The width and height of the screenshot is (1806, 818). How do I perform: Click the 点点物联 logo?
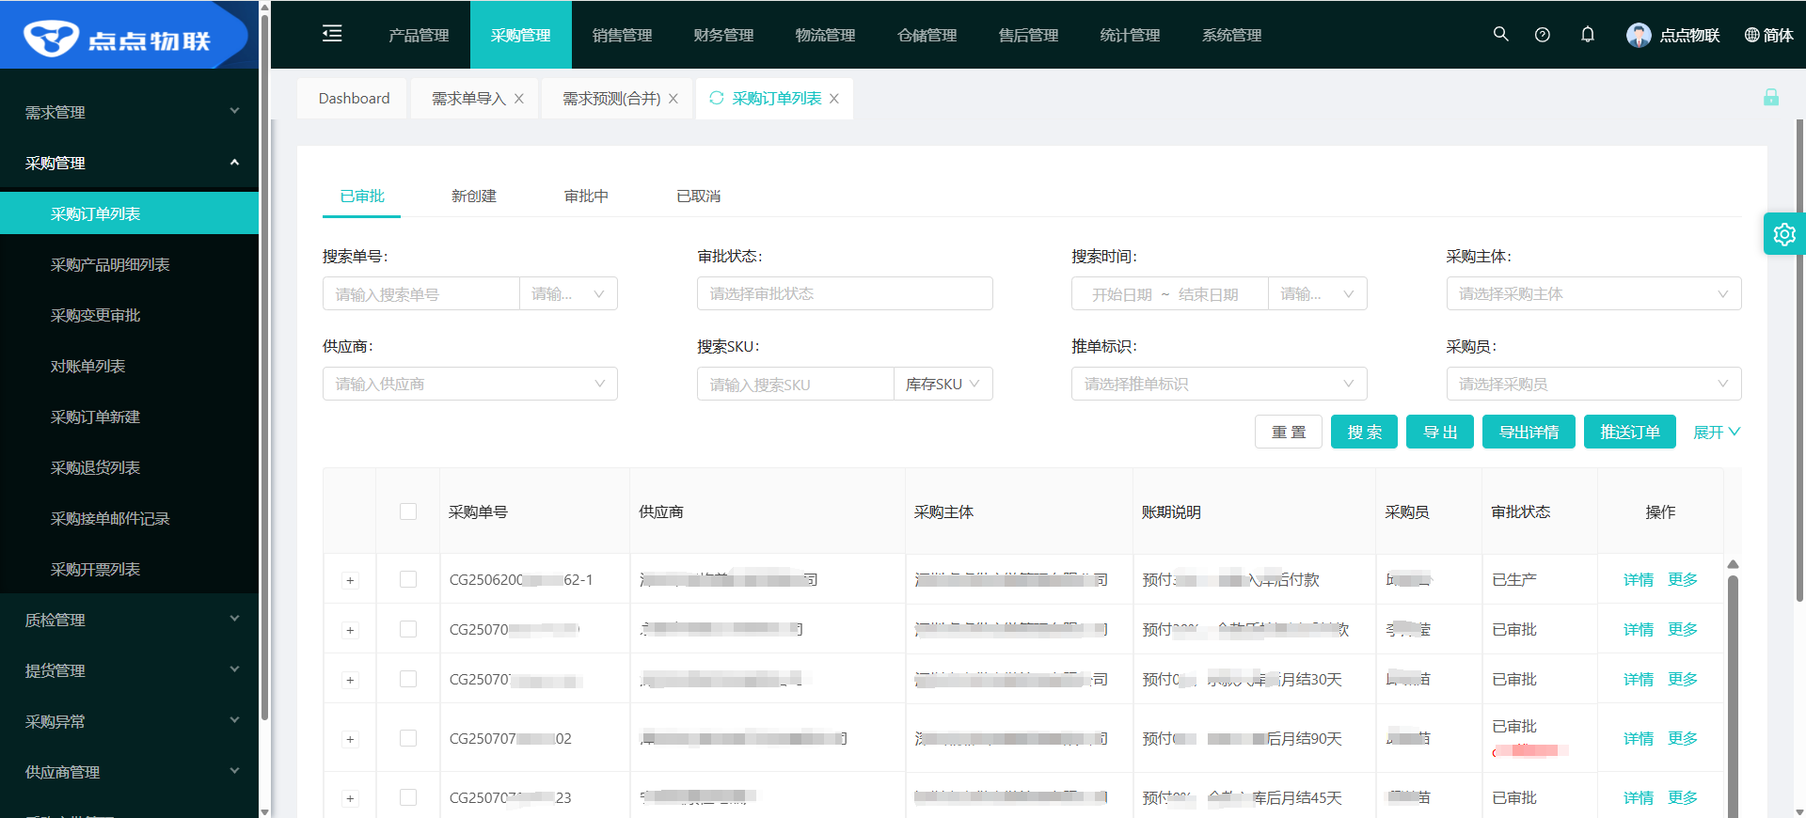click(x=118, y=38)
